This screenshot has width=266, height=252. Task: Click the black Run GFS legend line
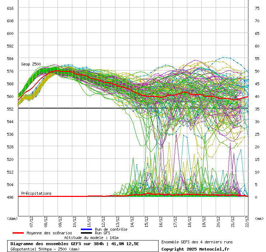coord(87,233)
